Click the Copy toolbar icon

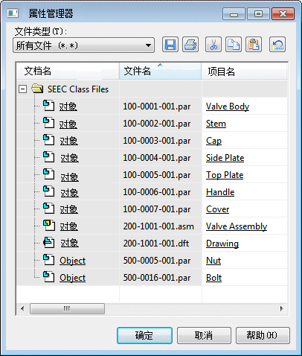click(x=234, y=45)
